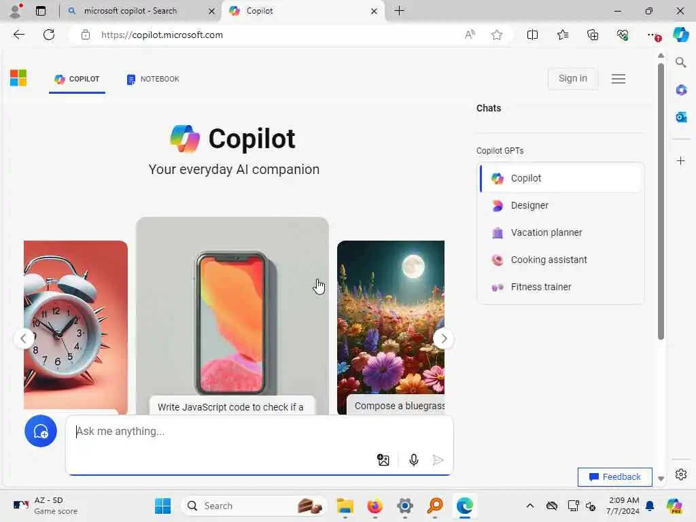Open a new tab with plus button

(399, 11)
